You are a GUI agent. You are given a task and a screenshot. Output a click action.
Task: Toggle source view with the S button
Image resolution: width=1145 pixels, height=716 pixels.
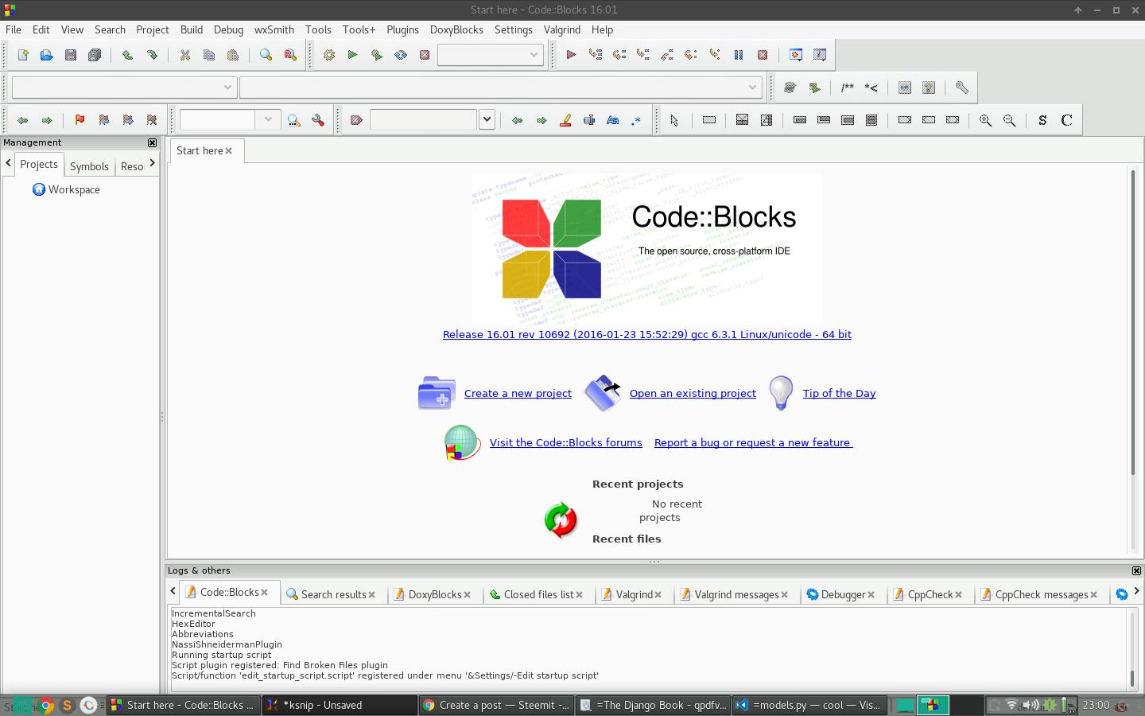point(1042,120)
